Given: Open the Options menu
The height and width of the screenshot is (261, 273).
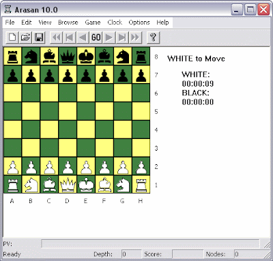Looking at the screenshot, I should [139, 22].
